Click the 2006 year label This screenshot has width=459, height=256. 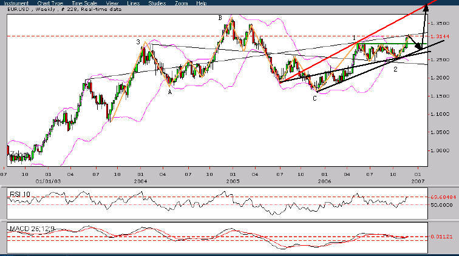point(325,181)
